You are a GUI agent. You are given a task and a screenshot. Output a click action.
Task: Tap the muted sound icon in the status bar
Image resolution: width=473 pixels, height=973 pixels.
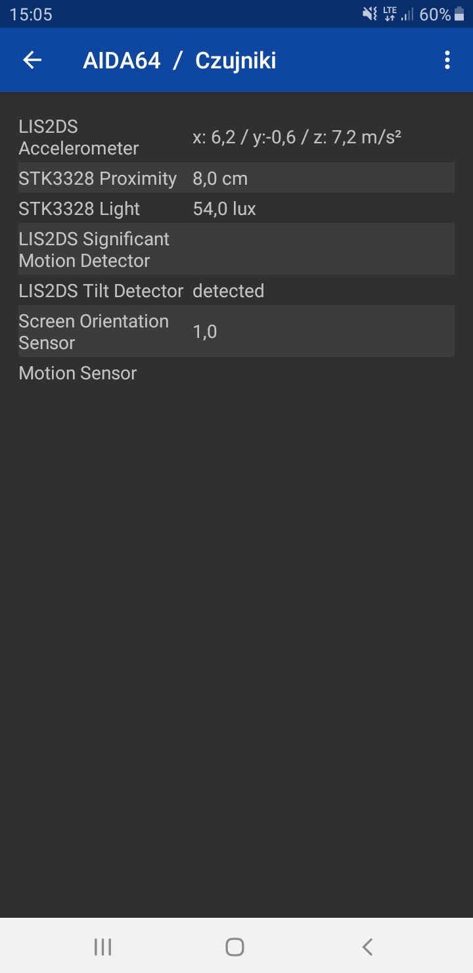[370, 14]
